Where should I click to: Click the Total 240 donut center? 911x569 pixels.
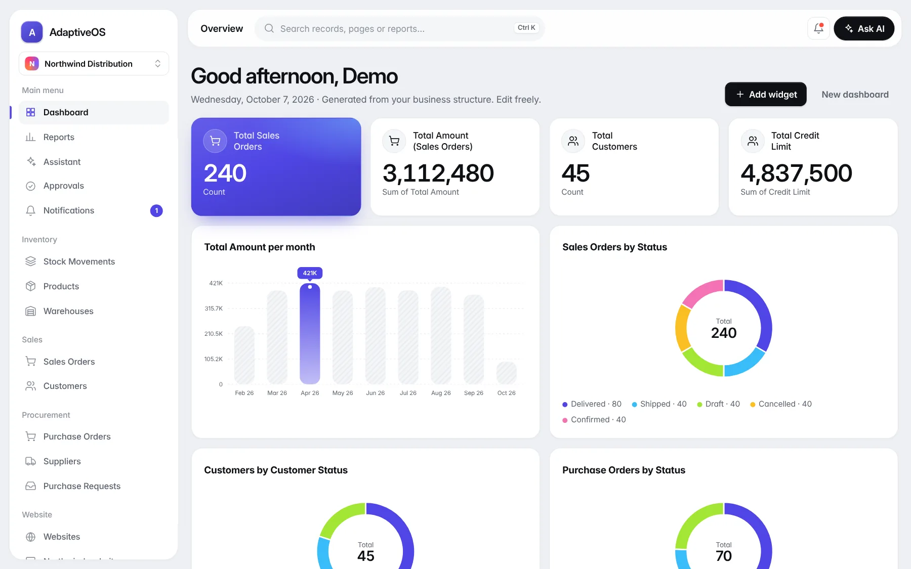pos(724,329)
